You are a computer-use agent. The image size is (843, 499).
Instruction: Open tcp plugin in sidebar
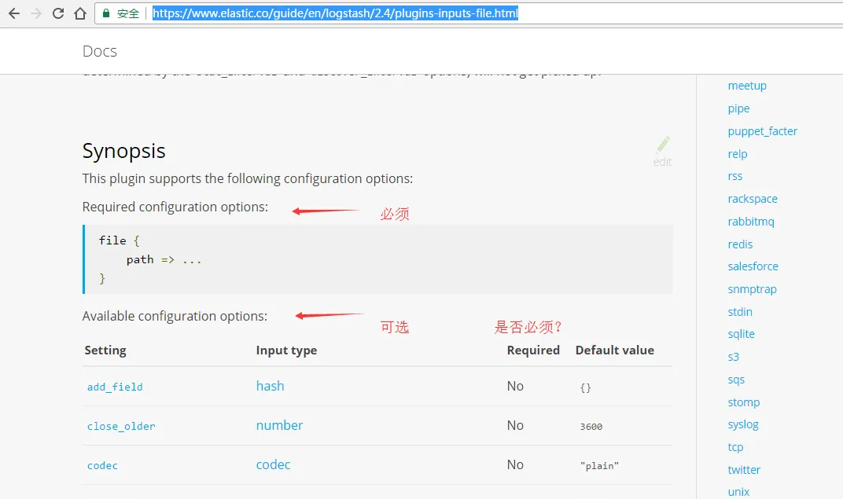735,447
